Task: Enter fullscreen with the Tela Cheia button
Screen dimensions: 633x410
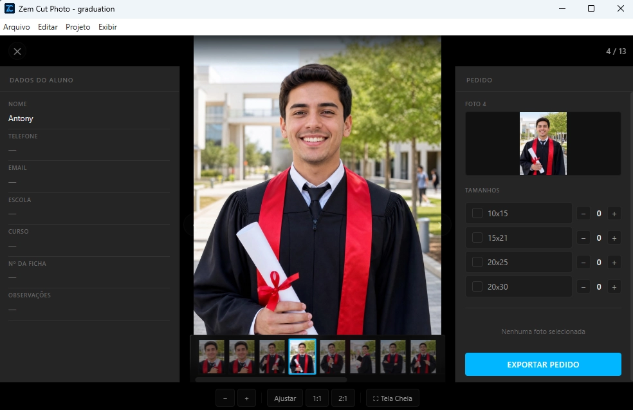Action: tap(392, 398)
